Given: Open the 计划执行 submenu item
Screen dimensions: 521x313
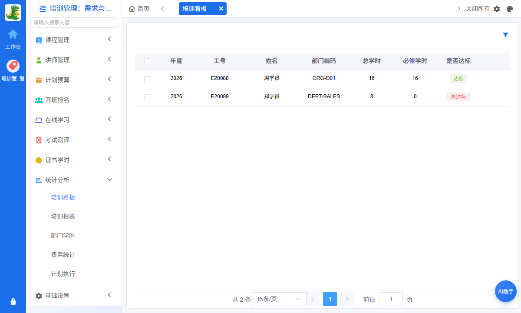Looking at the screenshot, I should click(x=63, y=274).
